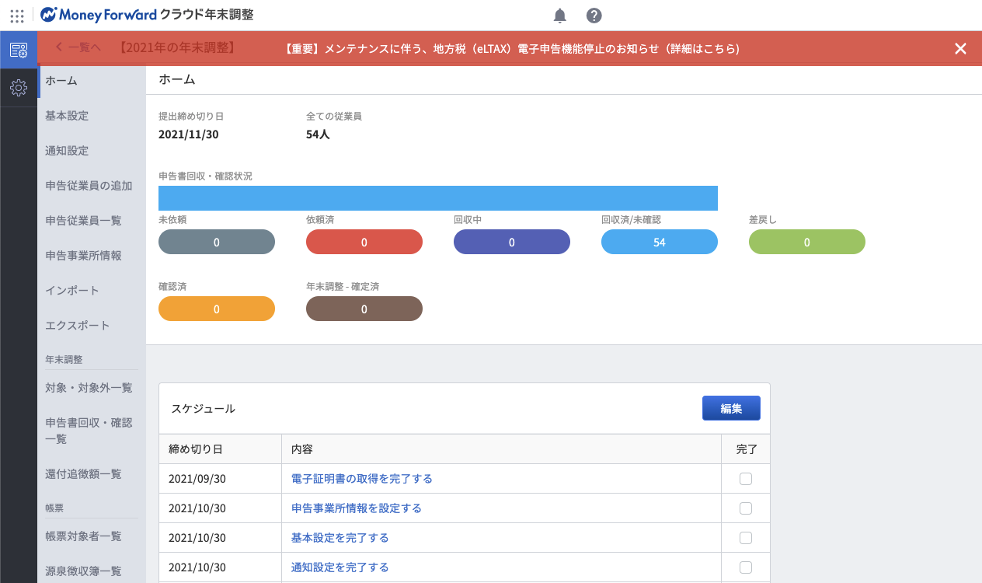
Task: Click the blue 回収済/未確認 54 pill
Action: [x=659, y=243]
